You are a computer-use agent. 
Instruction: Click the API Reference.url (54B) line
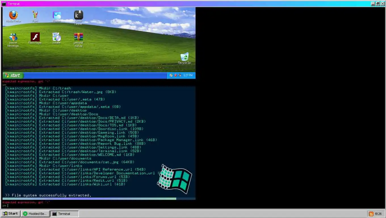[75, 169]
